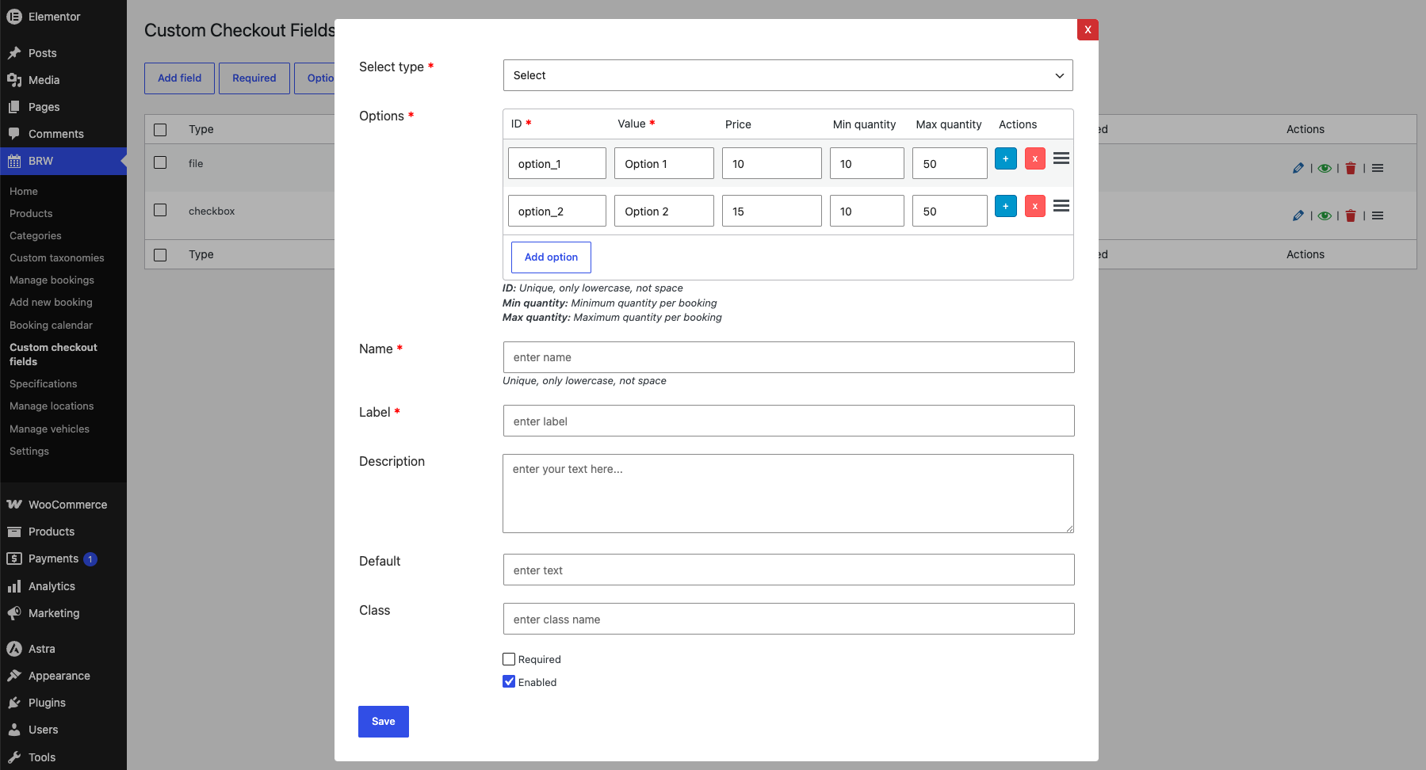Open Media library icon in sidebar
The image size is (1426, 770).
(x=14, y=80)
